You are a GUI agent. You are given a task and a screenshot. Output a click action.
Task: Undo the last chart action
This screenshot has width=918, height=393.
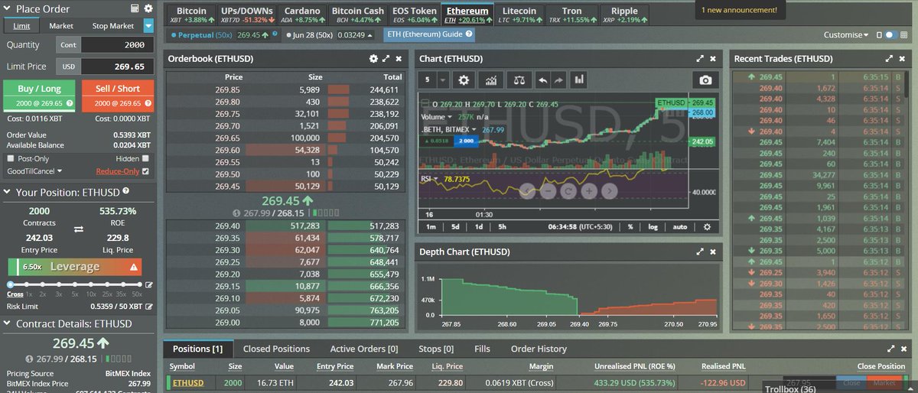click(x=542, y=80)
